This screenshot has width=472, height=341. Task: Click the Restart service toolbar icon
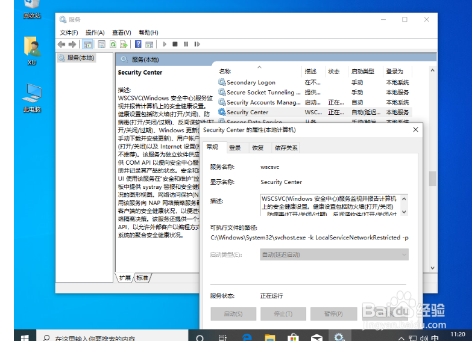pos(197,44)
